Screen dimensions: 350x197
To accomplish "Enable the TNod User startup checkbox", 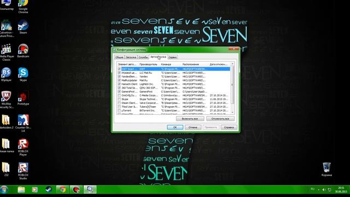I will point(119,107).
